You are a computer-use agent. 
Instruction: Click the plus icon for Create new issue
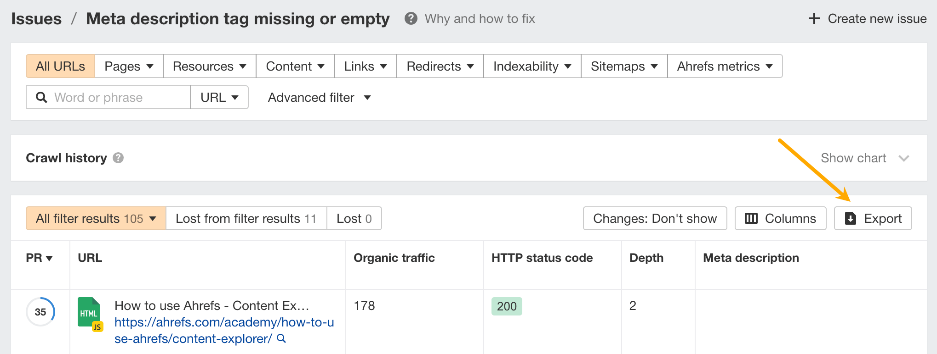814,19
